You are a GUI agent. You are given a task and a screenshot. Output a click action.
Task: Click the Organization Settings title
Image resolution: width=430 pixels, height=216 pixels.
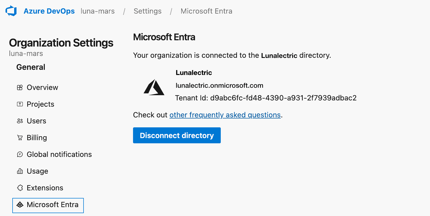61,43
